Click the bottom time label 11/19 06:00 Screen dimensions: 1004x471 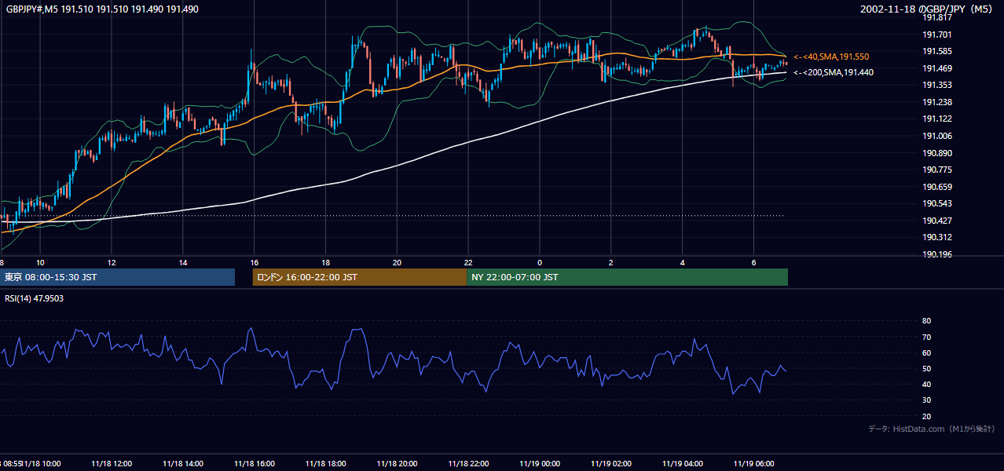pos(754,463)
